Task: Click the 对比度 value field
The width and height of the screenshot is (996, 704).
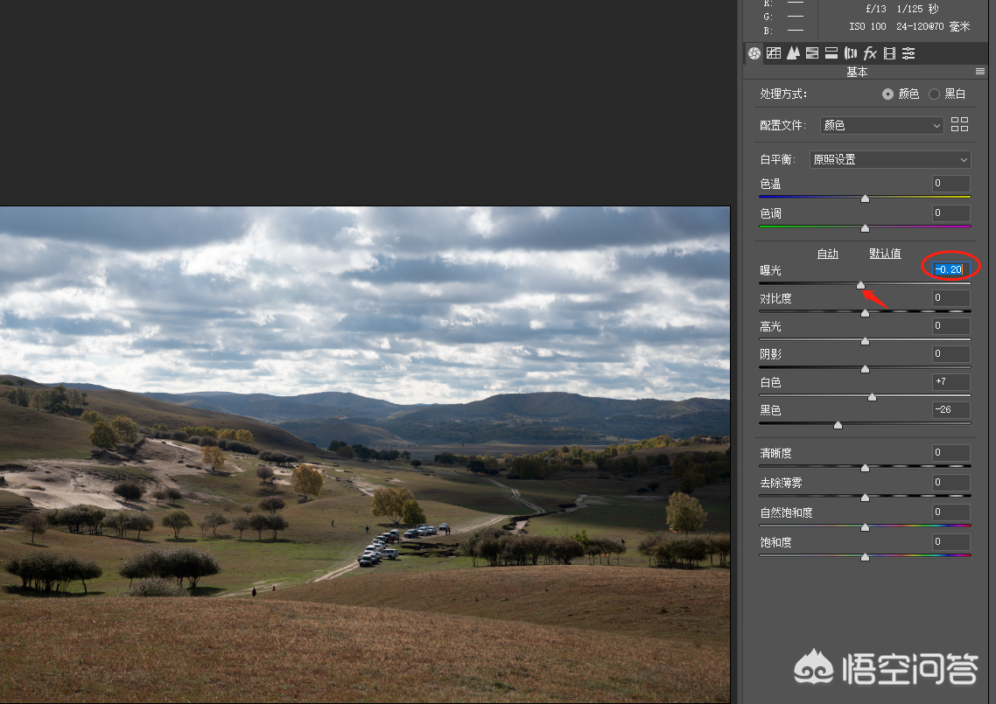Action: 950,297
